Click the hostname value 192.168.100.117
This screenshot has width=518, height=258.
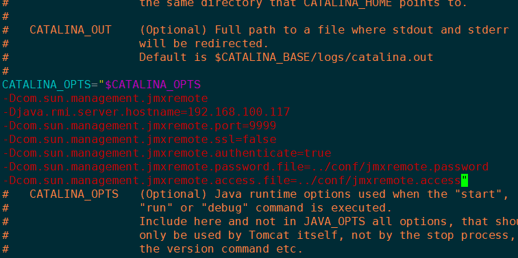(x=239, y=112)
